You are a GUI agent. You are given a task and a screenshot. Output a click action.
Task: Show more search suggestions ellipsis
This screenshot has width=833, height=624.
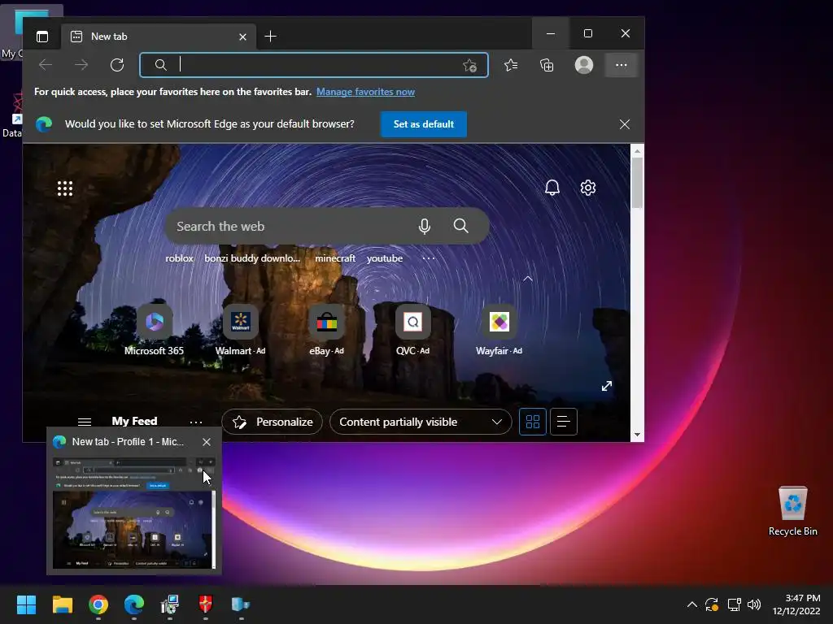click(428, 258)
